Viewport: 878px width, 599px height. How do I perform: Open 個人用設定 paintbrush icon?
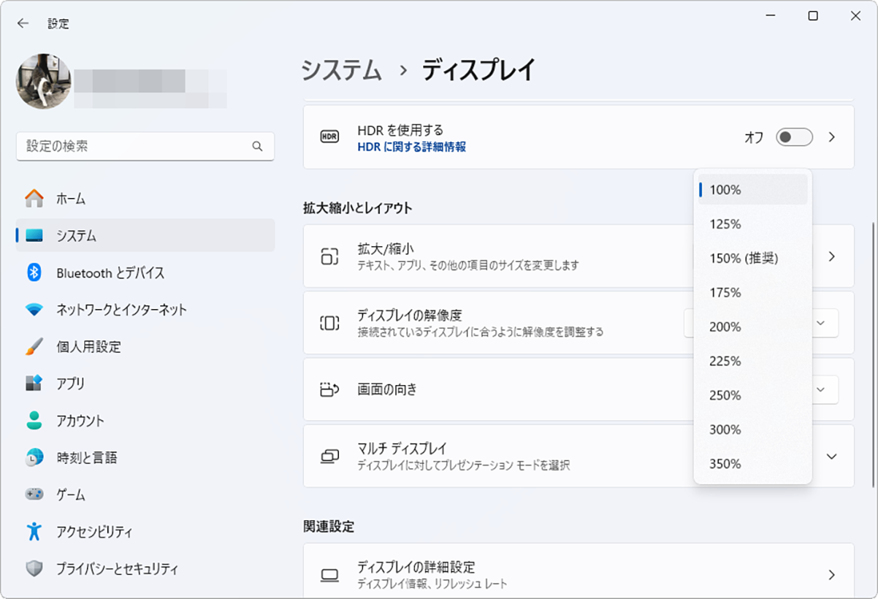pos(34,347)
